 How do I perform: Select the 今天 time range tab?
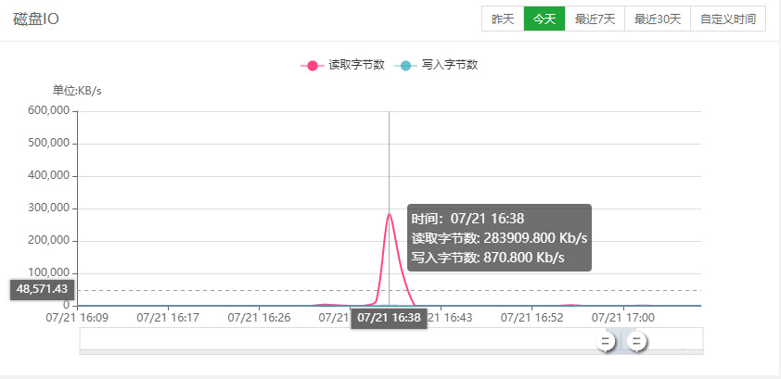coord(544,19)
